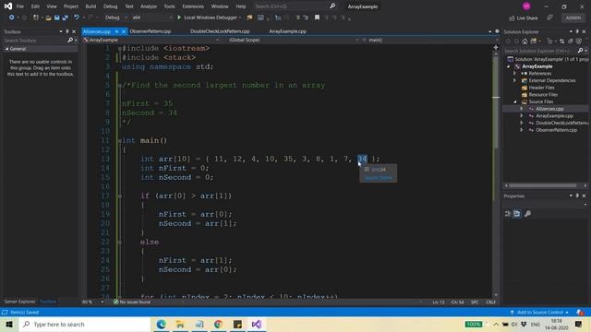Close the Toolbox panel
The height and width of the screenshot is (332, 591).
74,31
